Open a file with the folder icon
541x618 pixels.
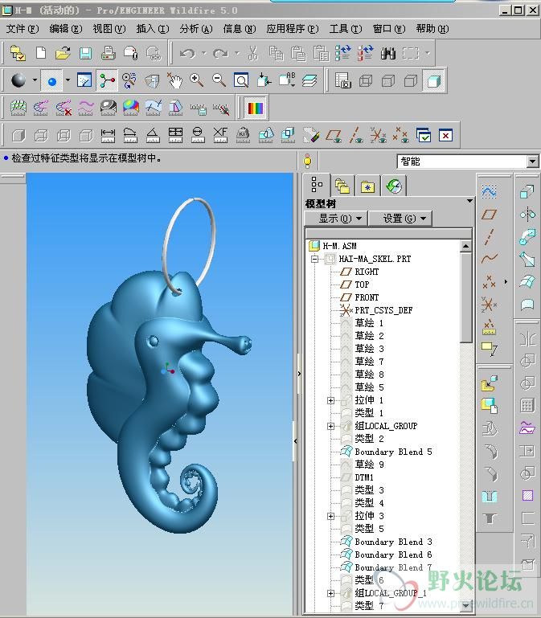[63, 53]
